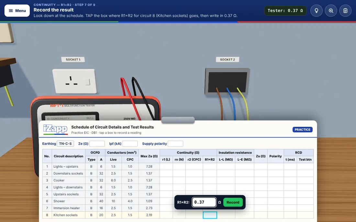Click Max Zs value 2.73 for Immersion heater
356x222 pixels.
point(149,208)
